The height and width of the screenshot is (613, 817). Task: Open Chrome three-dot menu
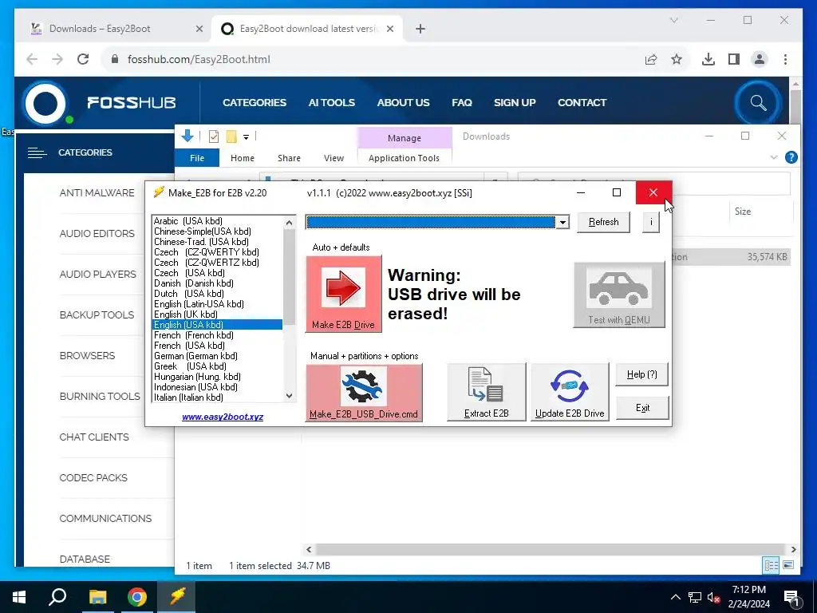point(785,59)
